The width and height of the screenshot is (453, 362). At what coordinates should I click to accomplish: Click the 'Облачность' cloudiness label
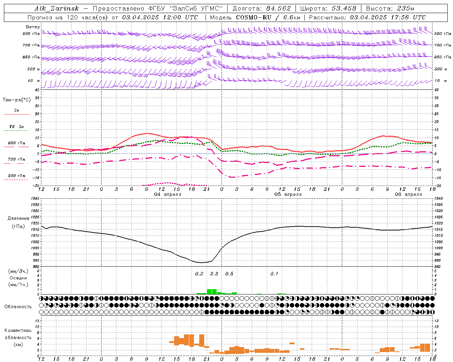click(18, 306)
